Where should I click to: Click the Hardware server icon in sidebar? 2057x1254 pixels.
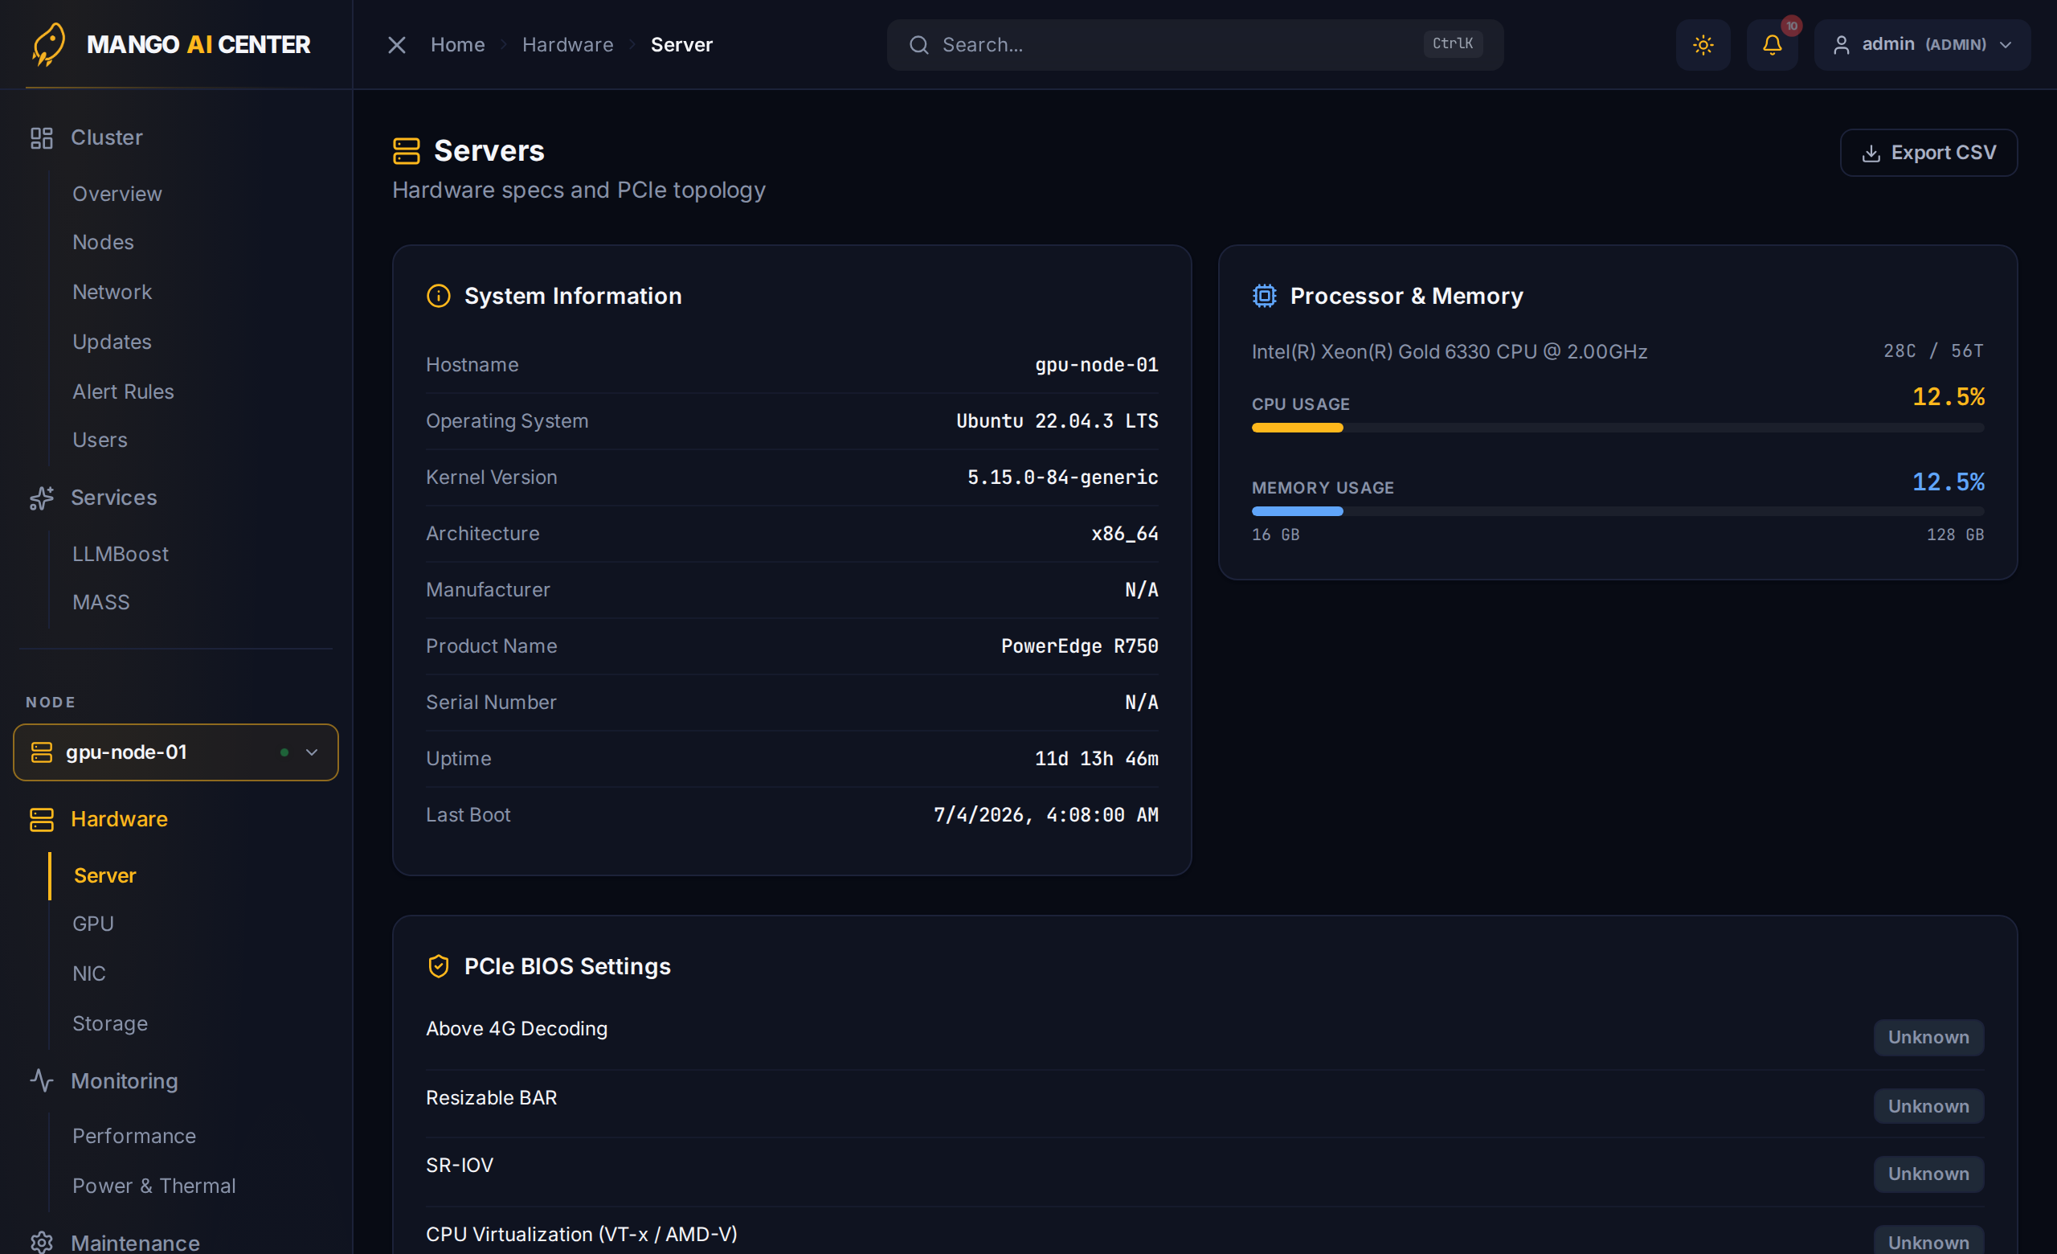pyautogui.click(x=41, y=819)
